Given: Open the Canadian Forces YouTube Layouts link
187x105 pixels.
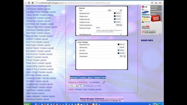Looking at the screenshot, I should tap(41, 12).
